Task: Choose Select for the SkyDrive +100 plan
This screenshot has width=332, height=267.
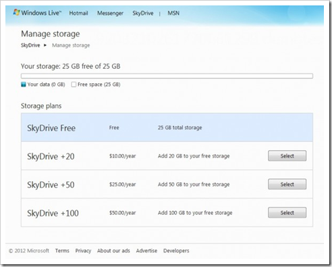Action: tap(287, 213)
